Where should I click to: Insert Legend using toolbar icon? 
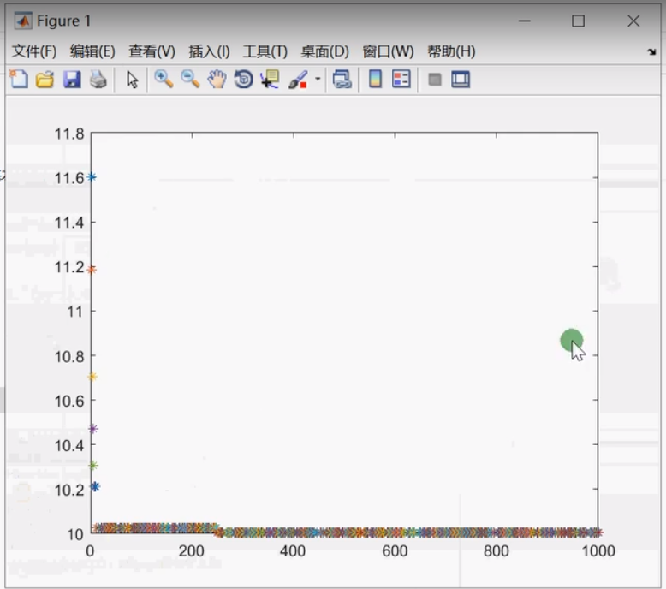click(x=401, y=80)
